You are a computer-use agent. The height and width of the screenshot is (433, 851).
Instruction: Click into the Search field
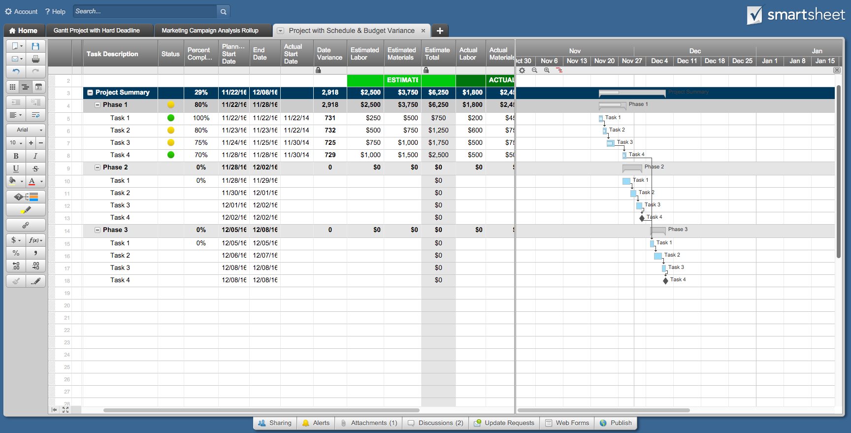tap(145, 11)
